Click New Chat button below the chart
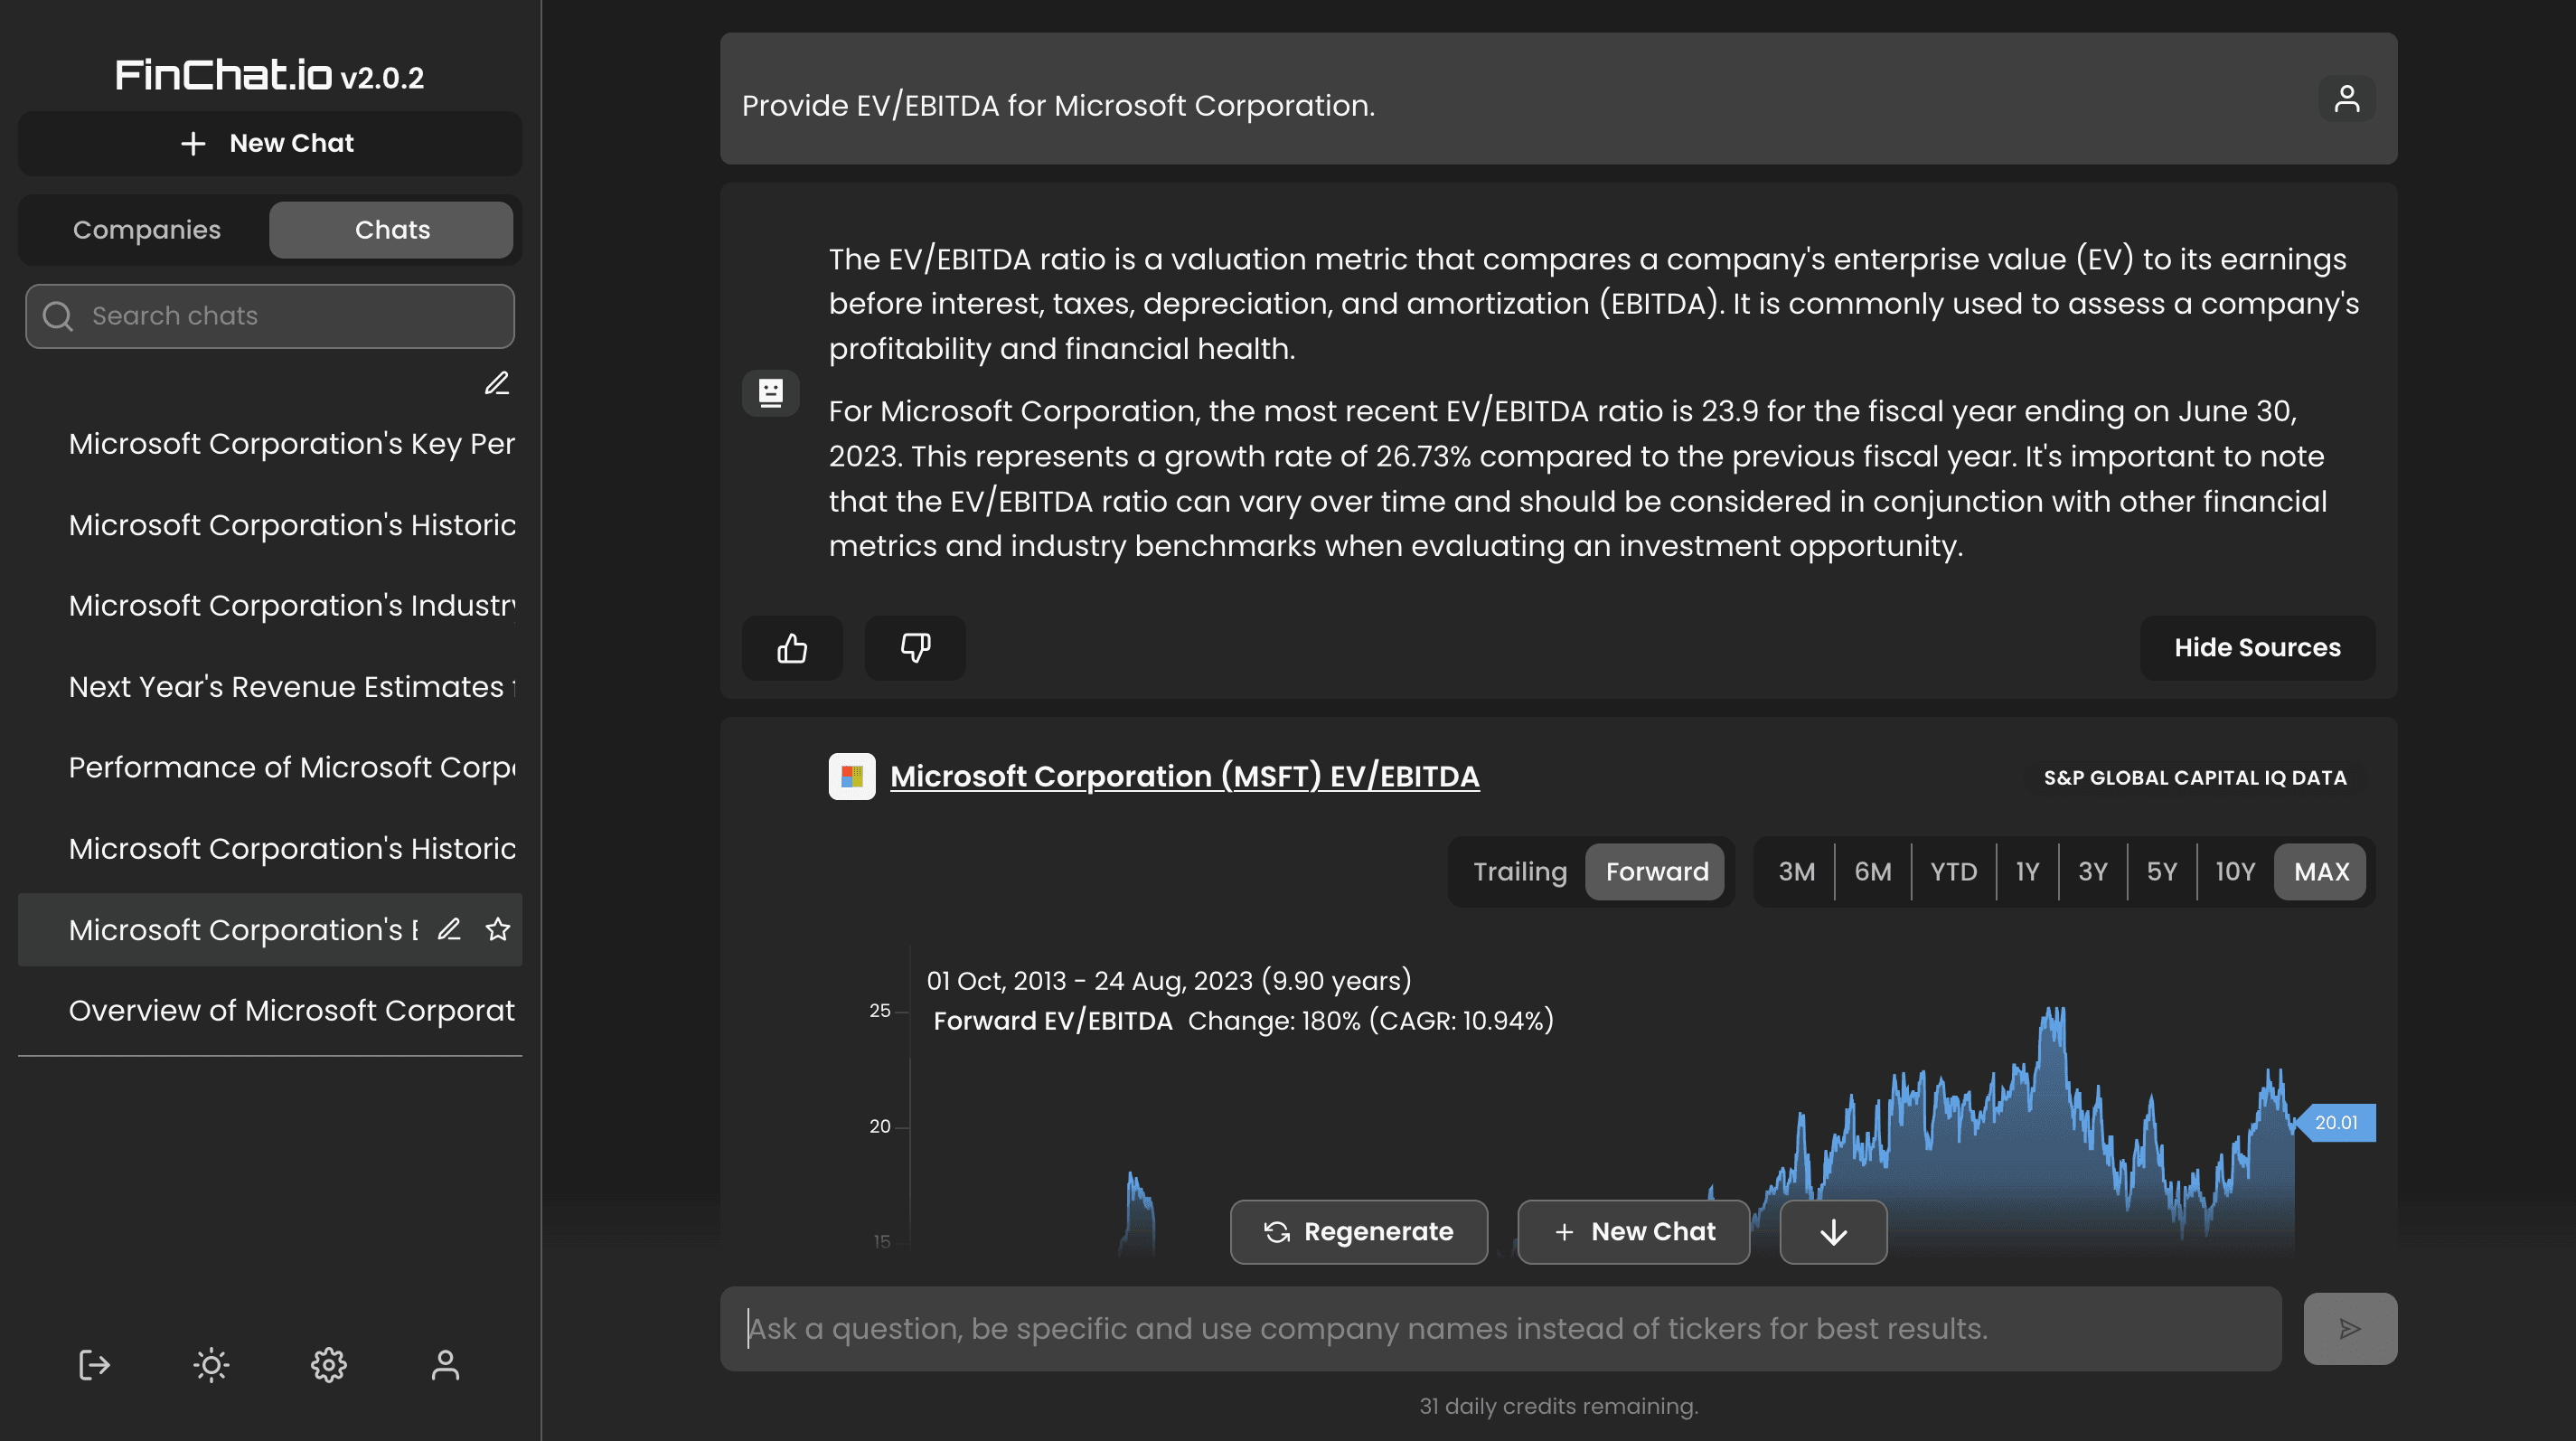 tap(1633, 1232)
